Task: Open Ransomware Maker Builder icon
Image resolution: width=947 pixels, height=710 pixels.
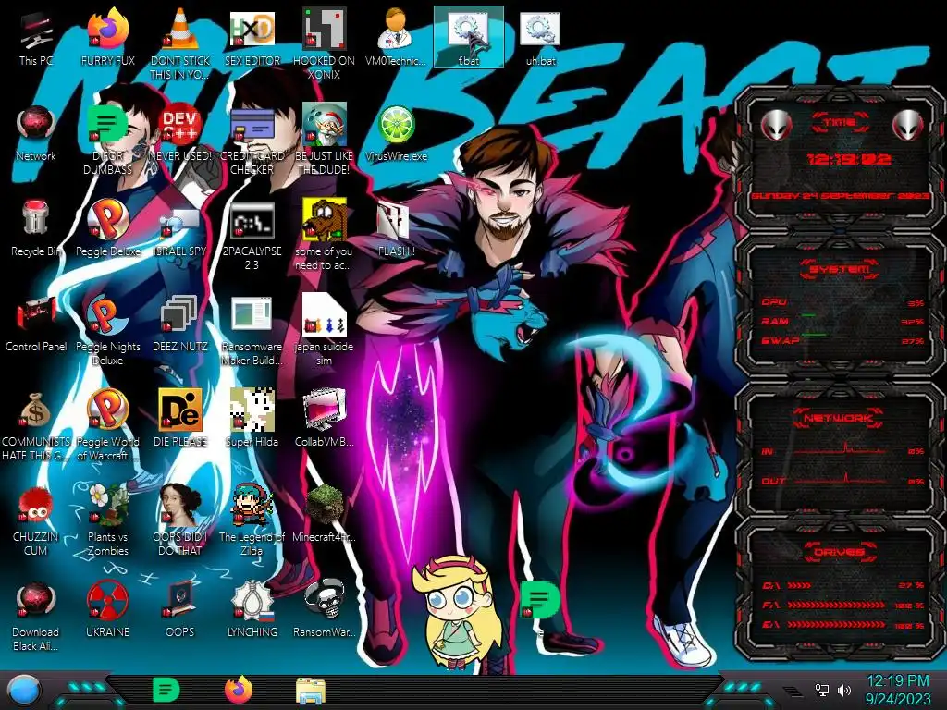Action: pyautogui.click(x=252, y=330)
